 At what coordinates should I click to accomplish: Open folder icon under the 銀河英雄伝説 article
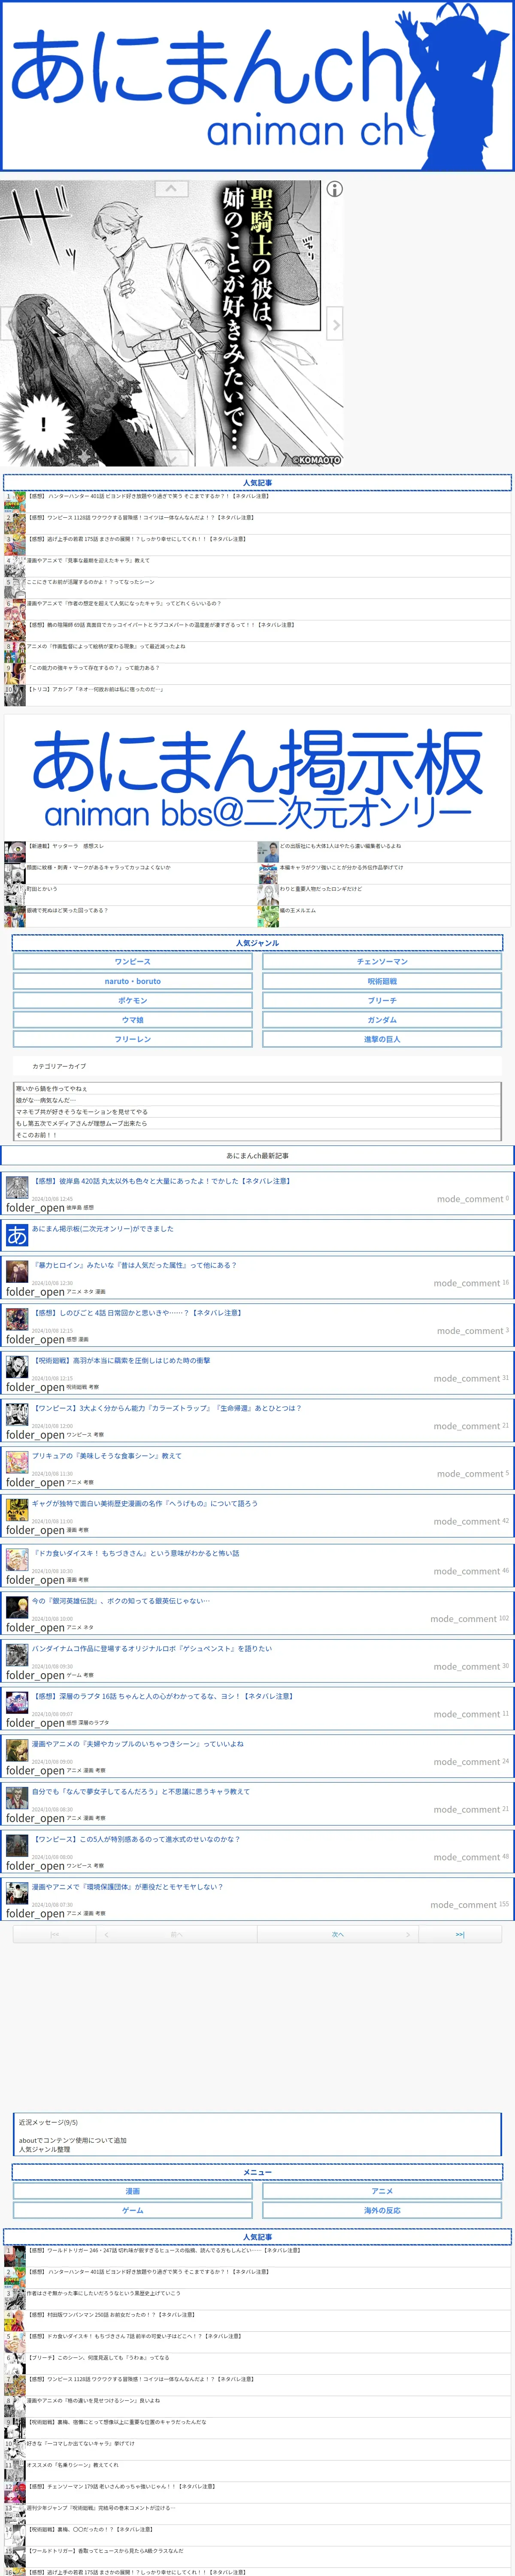(x=35, y=1628)
